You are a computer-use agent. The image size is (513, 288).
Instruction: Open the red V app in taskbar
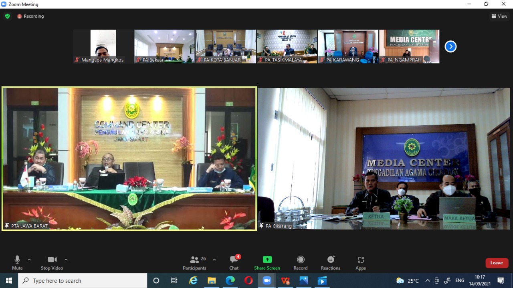point(285,281)
